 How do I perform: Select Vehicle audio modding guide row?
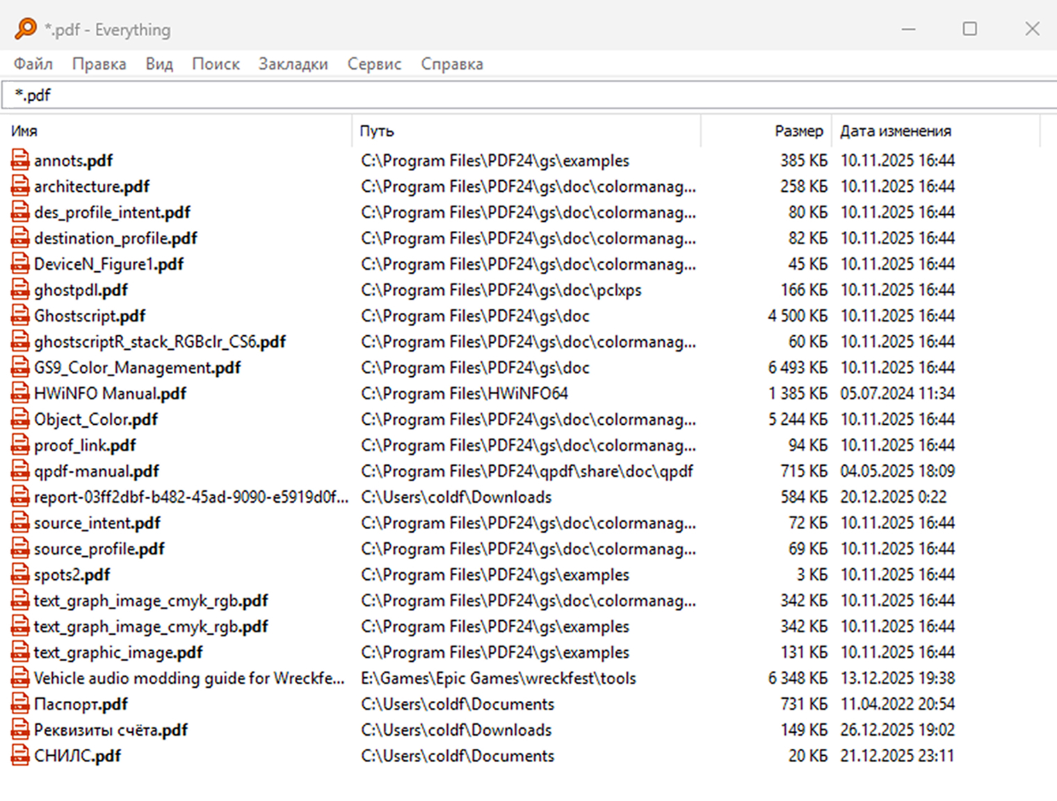pyautogui.click(x=188, y=679)
